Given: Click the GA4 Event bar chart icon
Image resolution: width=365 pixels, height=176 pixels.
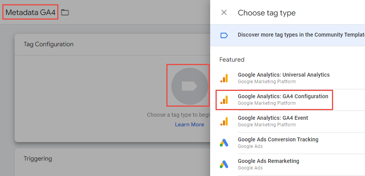Looking at the screenshot, I should tap(224, 121).
